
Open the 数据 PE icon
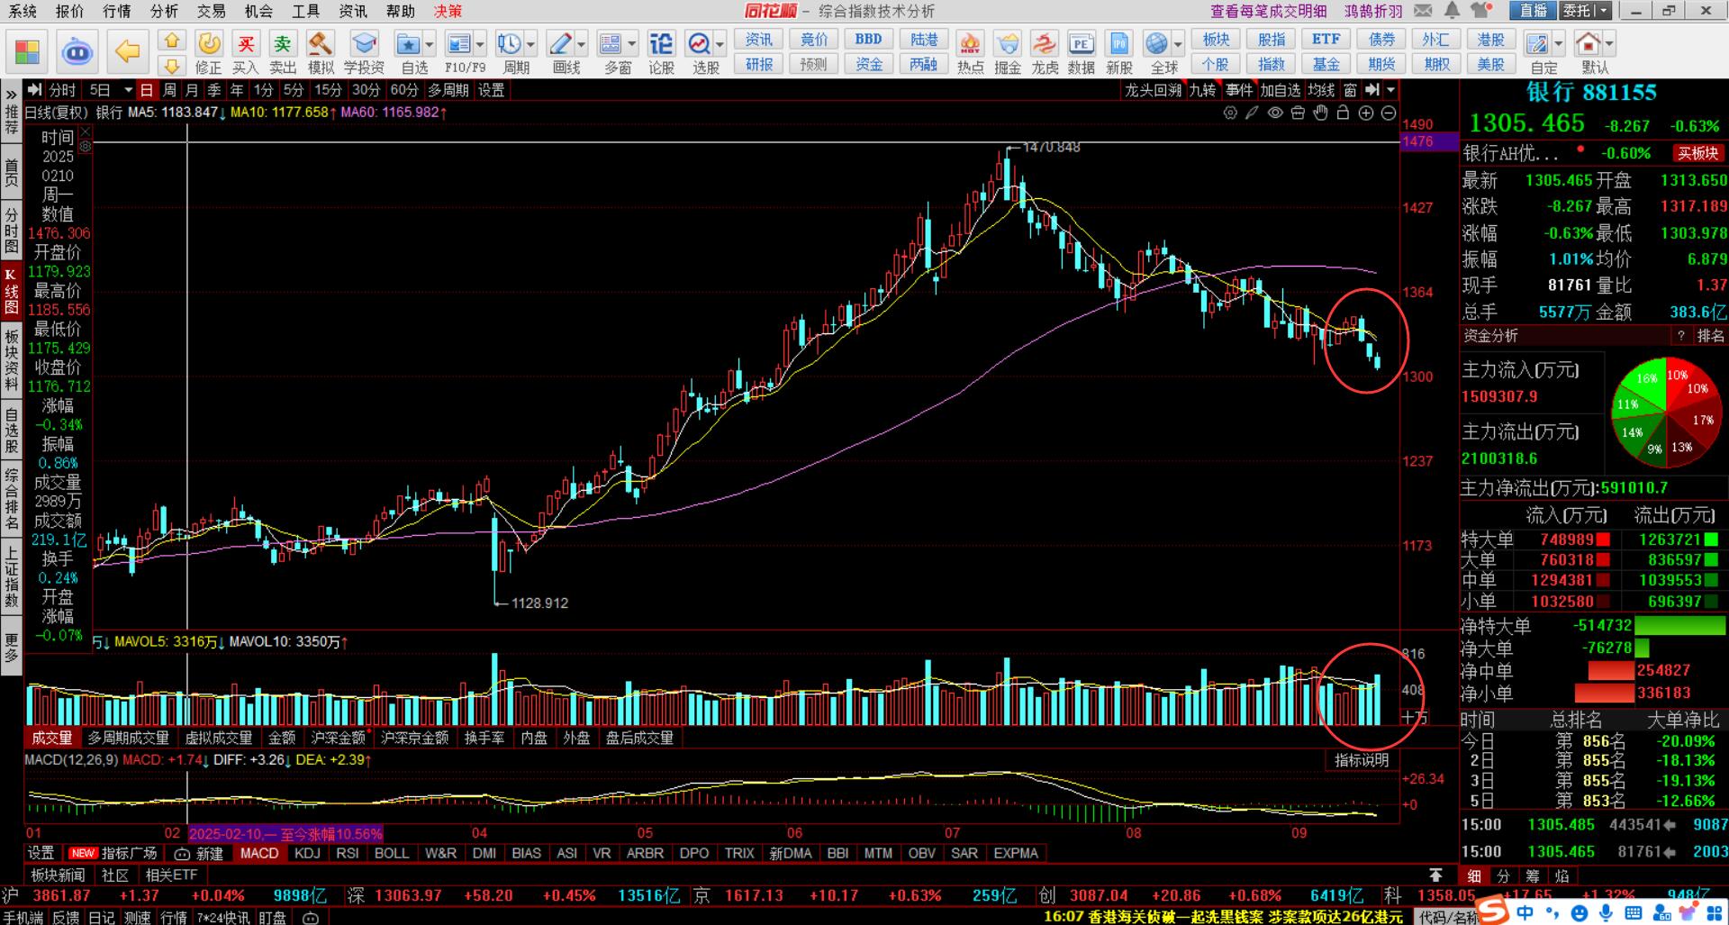point(1081,45)
